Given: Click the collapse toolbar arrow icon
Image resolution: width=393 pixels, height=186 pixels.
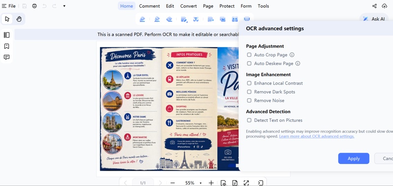Looking at the screenshot, I should point(260,183).
